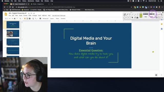The image size is (164, 92).
Task: Click the cloud save status icon
Action: pyautogui.click(x=34, y=13)
